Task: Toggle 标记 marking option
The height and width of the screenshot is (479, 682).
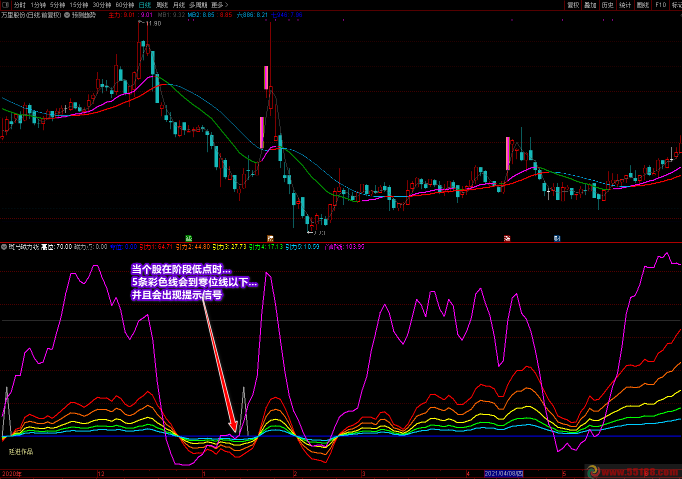Action: click(x=676, y=5)
